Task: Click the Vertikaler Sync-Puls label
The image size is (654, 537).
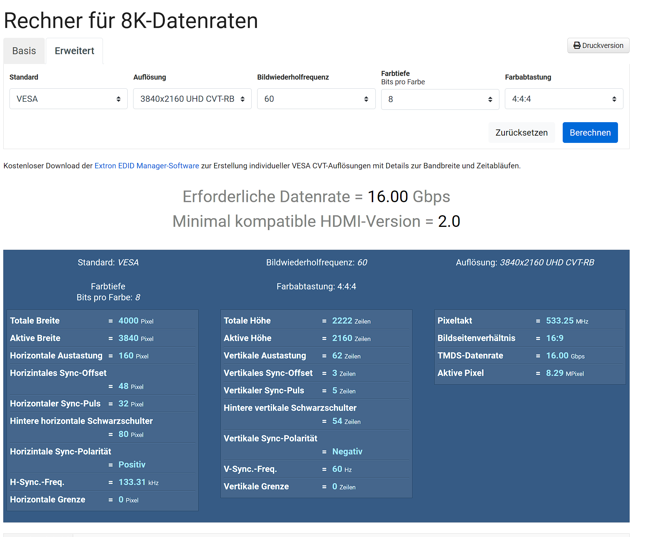Action: (x=264, y=390)
